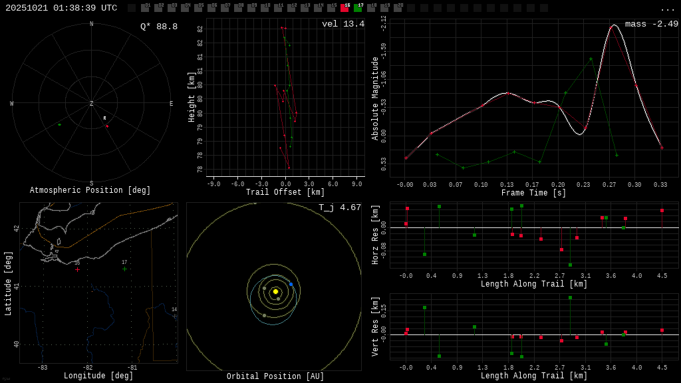Click station 16 red cross on map
The height and width of the screenshot is (383, 681).
[77, 269]
